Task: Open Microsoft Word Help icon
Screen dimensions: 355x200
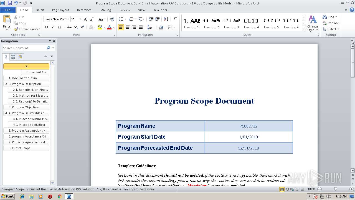Action: [353, 10]
